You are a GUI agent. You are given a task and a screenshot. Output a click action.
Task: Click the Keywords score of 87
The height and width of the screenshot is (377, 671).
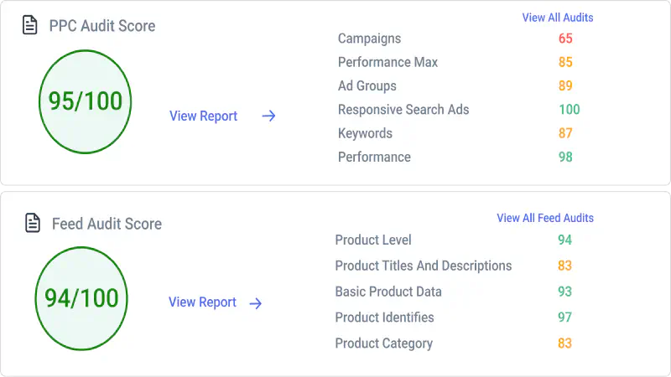[565, 133]
